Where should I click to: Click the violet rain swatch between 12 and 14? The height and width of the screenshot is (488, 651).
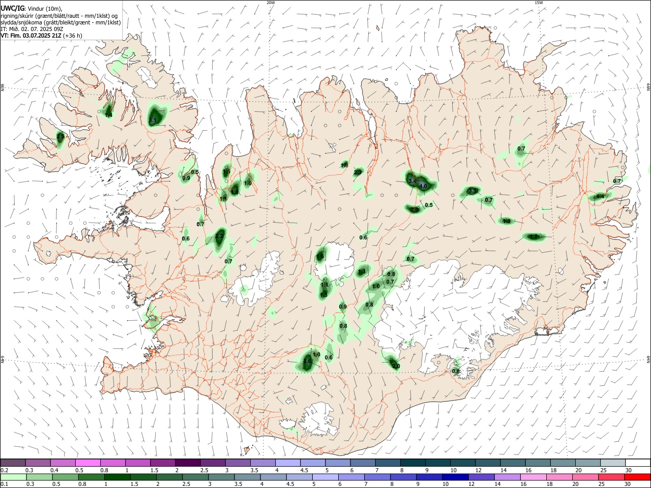click(x=481, y=477)
